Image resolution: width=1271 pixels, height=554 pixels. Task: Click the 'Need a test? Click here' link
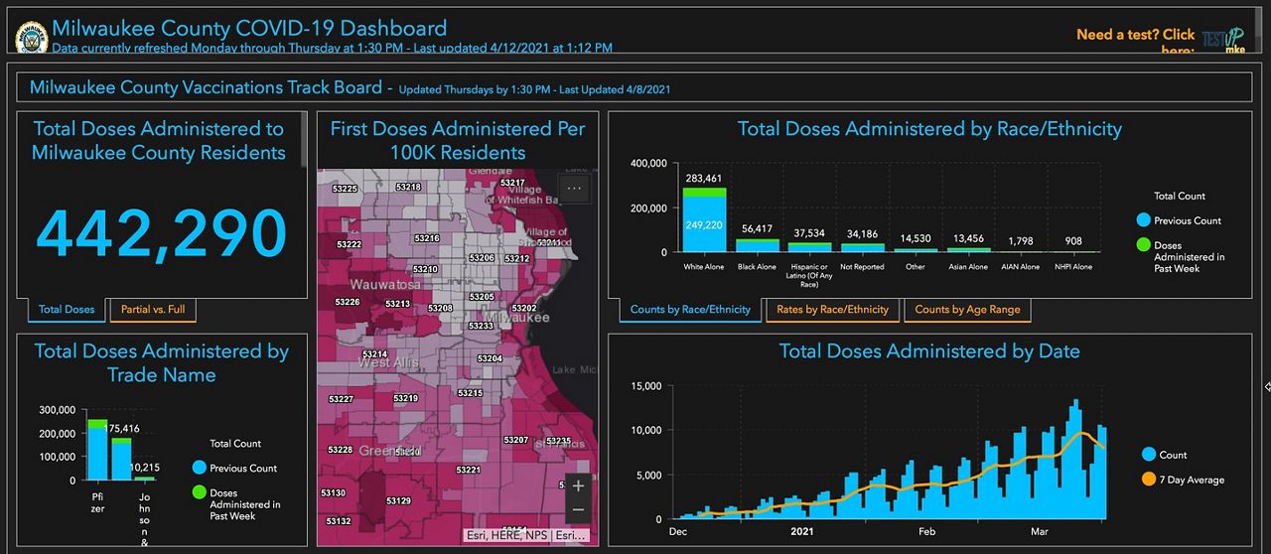(x=1135, y=42)
